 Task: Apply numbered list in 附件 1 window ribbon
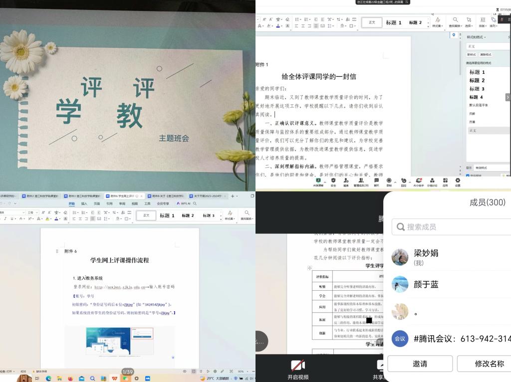(x=307, y=19)
